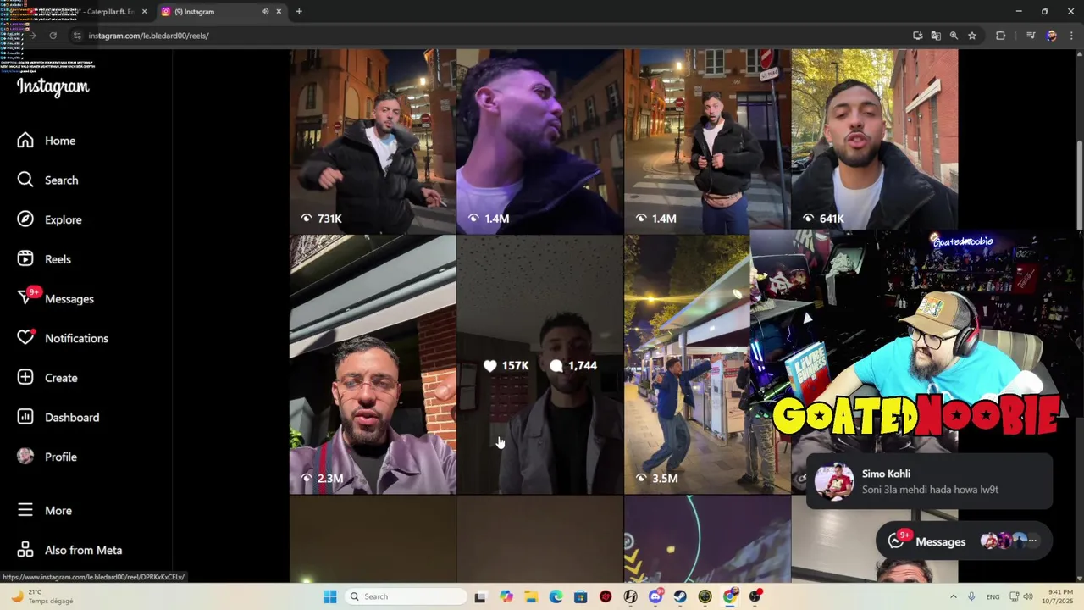1084x610 pixels.
Task: Open reel thumbnail with 731K views
Action: [373, 141]
